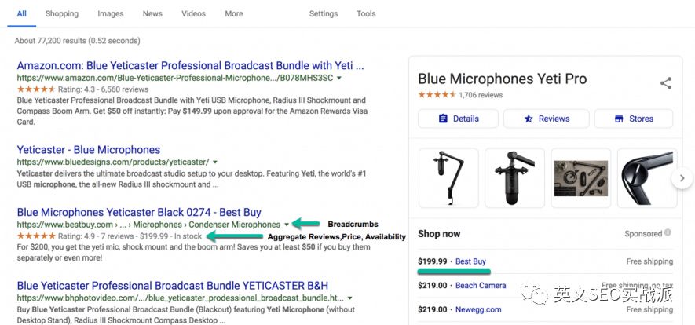Click the Sponsored info icon

(668, 233)
